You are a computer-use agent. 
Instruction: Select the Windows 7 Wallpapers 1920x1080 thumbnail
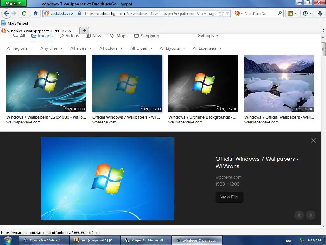(x=46, y=83)
